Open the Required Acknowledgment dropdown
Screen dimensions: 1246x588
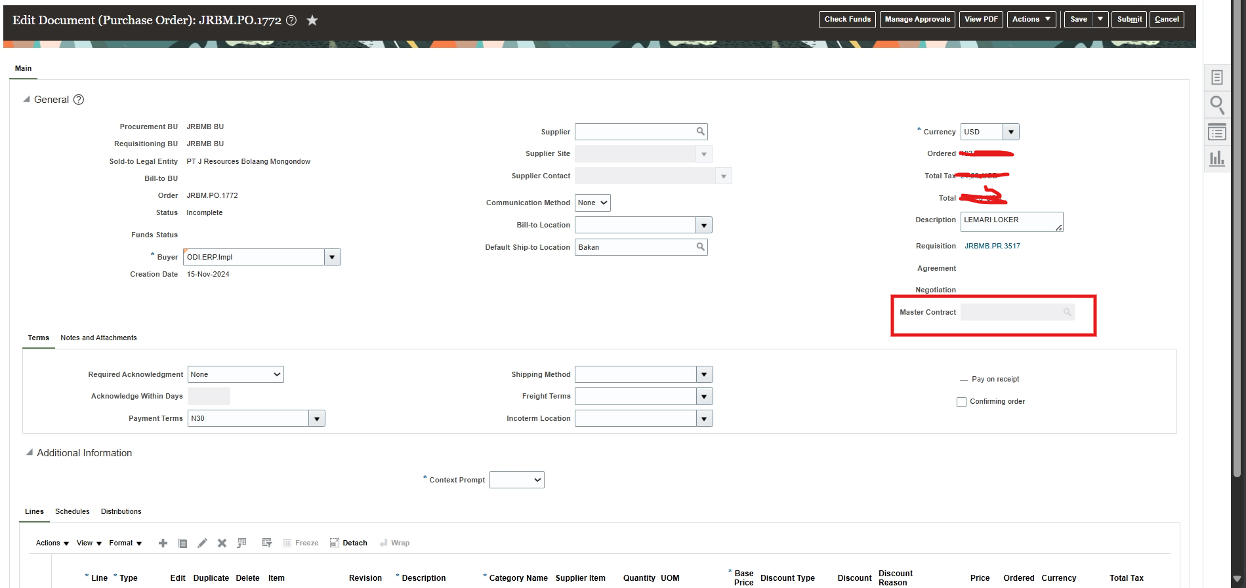236,374
